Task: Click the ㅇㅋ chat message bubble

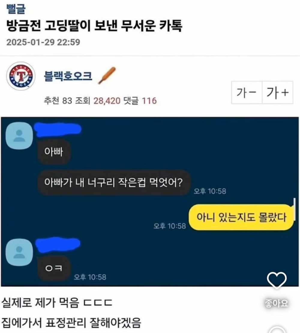Action: (54, 268)
